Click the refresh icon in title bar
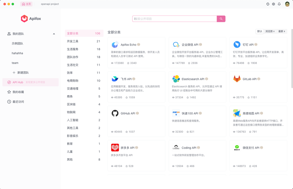This screenshot has width=293, height=189. (x=268, y=4)
